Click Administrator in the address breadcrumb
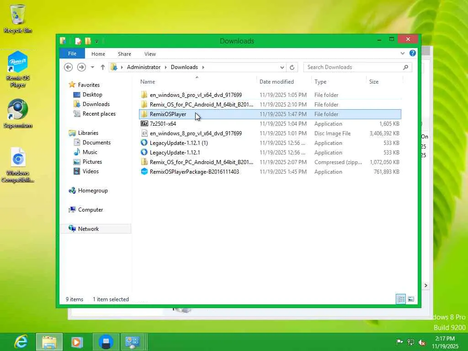Image resolution: width=468 pixels, height=351 pixels. pos(144,67)
